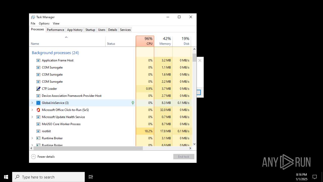The height and width of the screenshot is (182, 323).
Task: Click the Fewer details link
Action: pyautogui.click(x=46, y=157)
